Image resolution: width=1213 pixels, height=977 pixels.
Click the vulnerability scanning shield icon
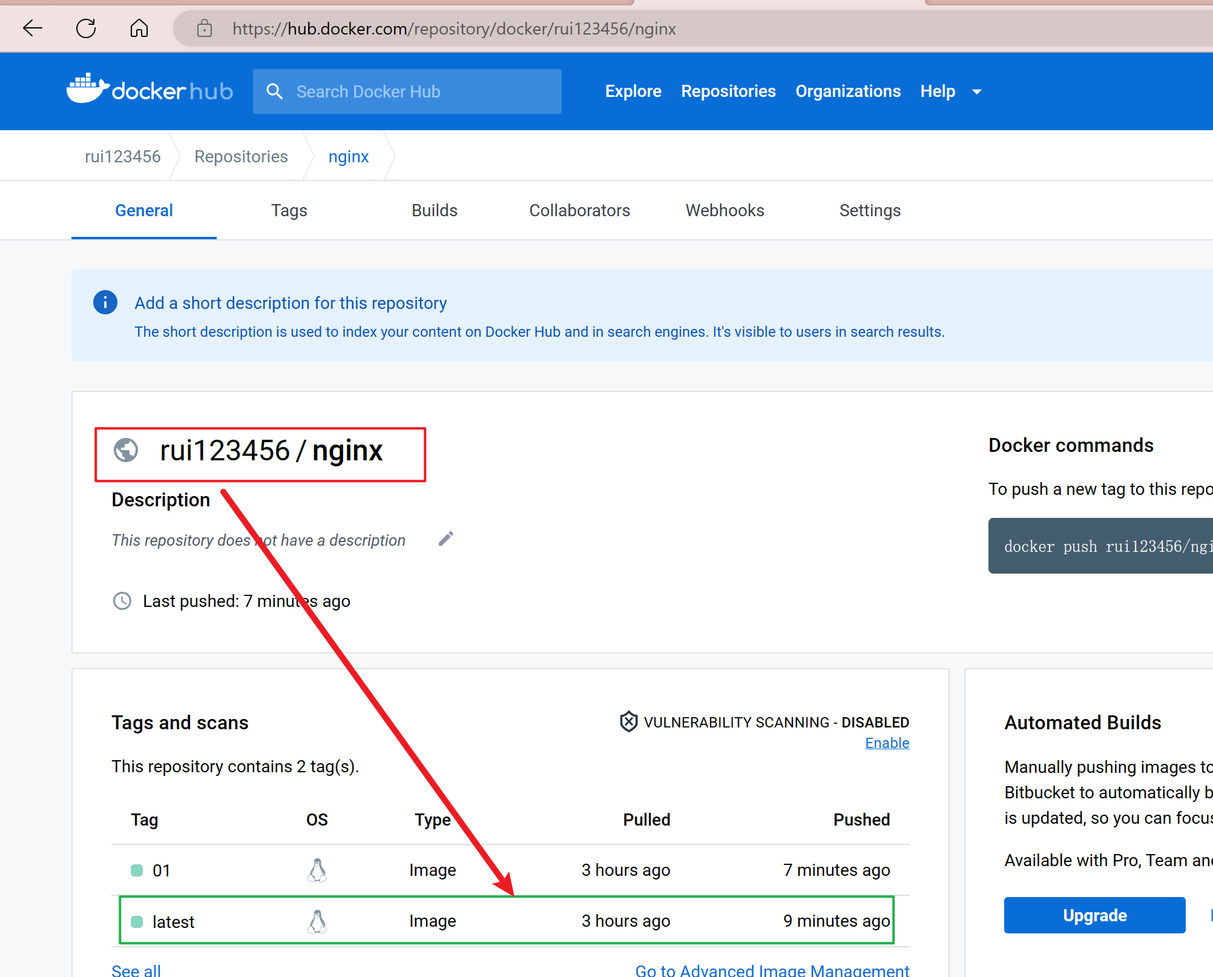coord(629,721)
